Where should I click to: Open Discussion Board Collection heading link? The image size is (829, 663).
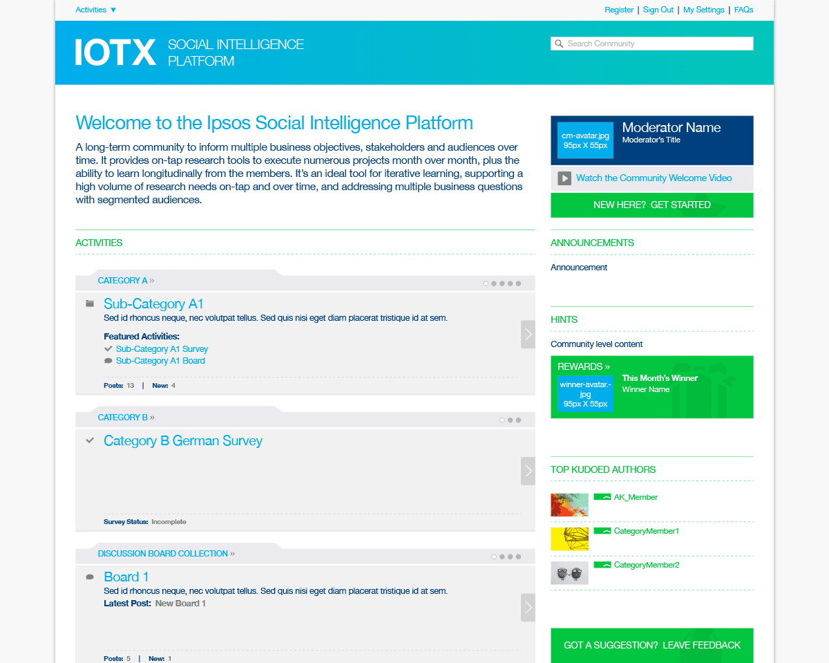(x=166, y=554)
